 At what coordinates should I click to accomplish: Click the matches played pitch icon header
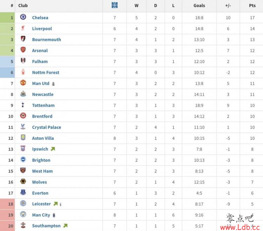point(115,5)
